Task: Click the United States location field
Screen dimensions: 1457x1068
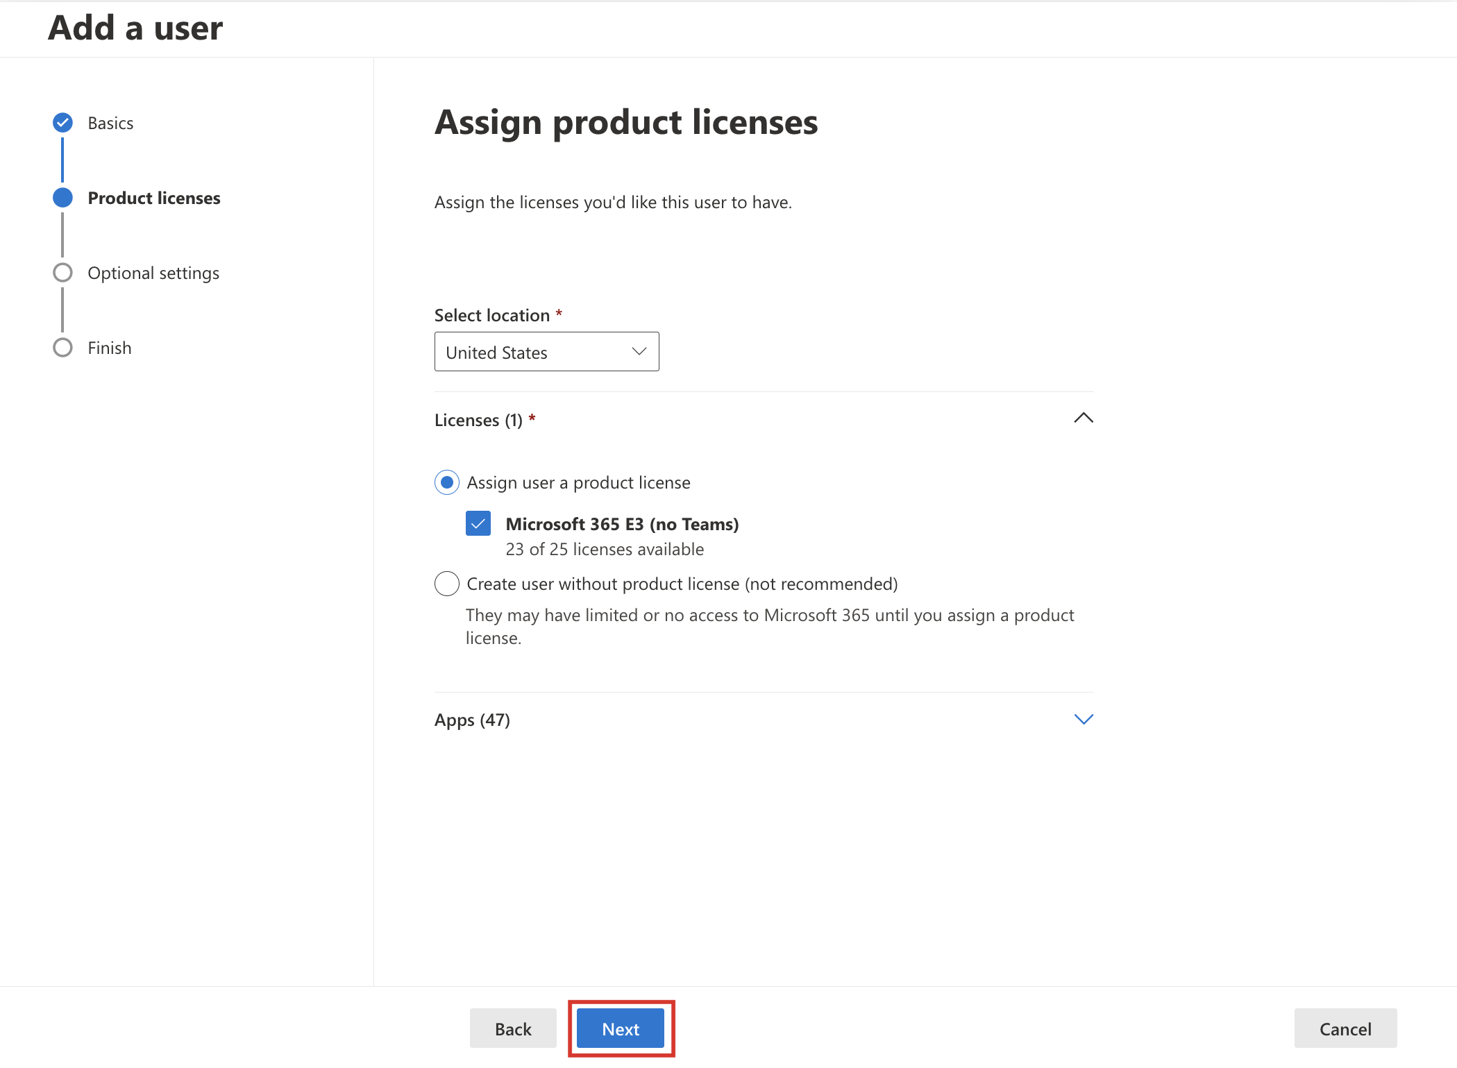Action: [528, 351]
